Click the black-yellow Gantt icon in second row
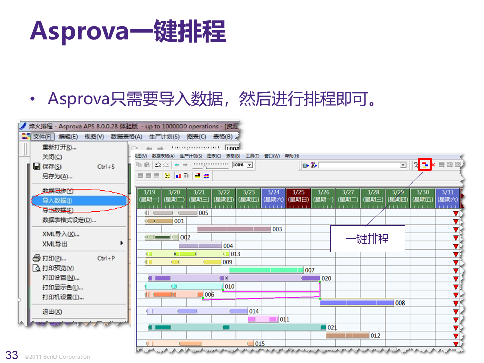This screenshot has height=363, width=484. click(198, 176)
